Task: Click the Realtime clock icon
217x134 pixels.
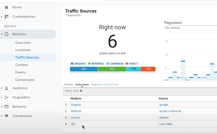Action: 7,34
